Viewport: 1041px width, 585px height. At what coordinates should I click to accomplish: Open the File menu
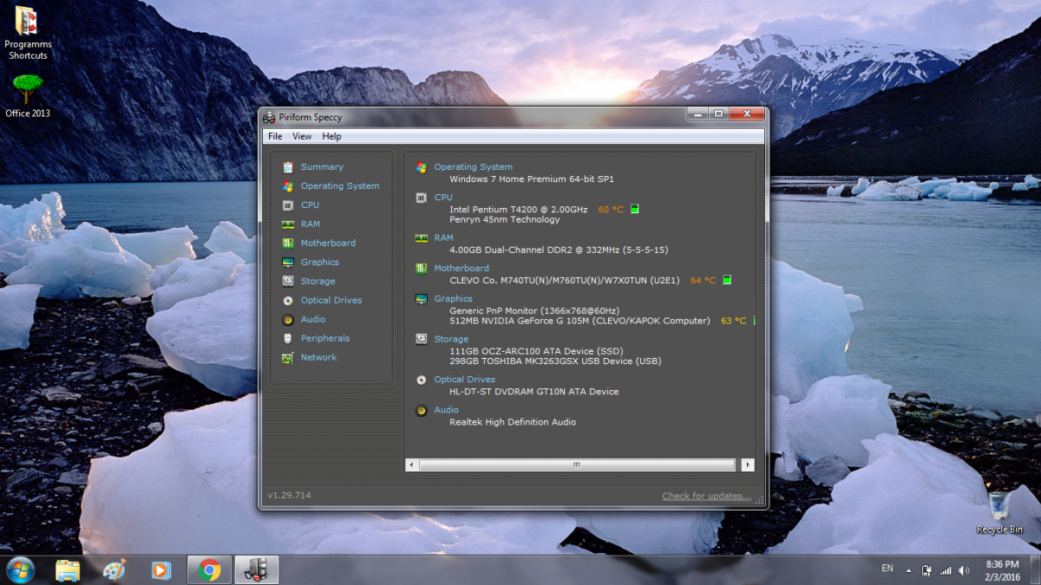point(275,136)
